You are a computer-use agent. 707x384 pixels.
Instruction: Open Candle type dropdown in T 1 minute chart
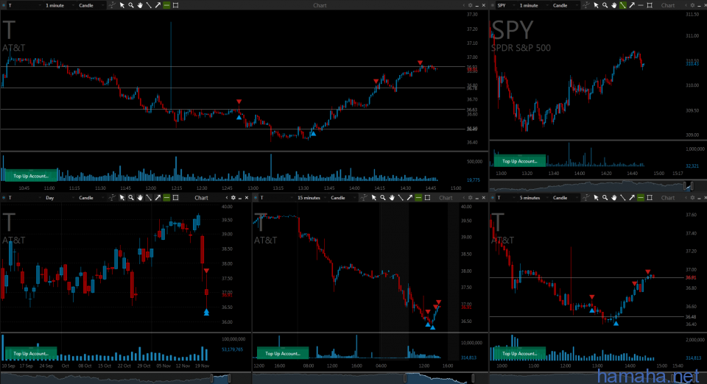pyautogui.click(x=91, y=5)
